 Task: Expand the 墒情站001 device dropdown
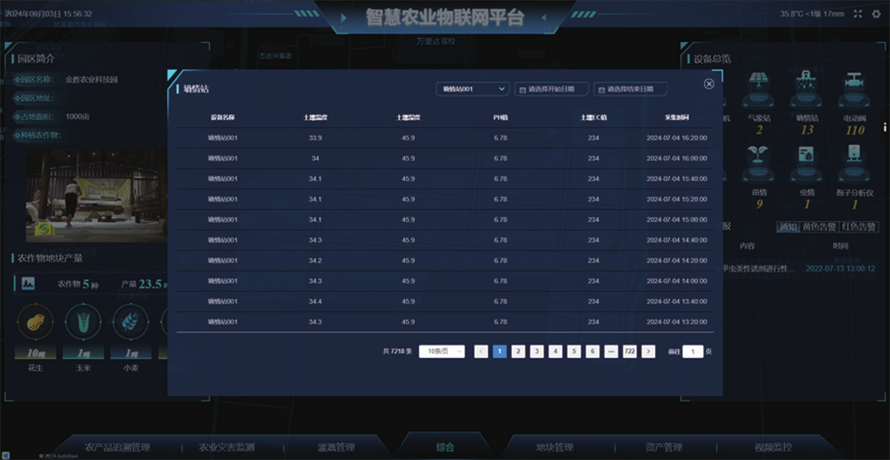coord(472,89)
